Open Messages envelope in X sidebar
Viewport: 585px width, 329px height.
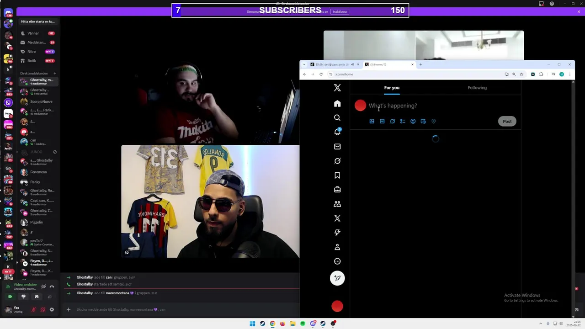click(x=337, y=147)
